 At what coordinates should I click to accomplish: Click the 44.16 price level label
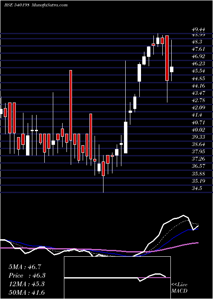tap(199, 86)
